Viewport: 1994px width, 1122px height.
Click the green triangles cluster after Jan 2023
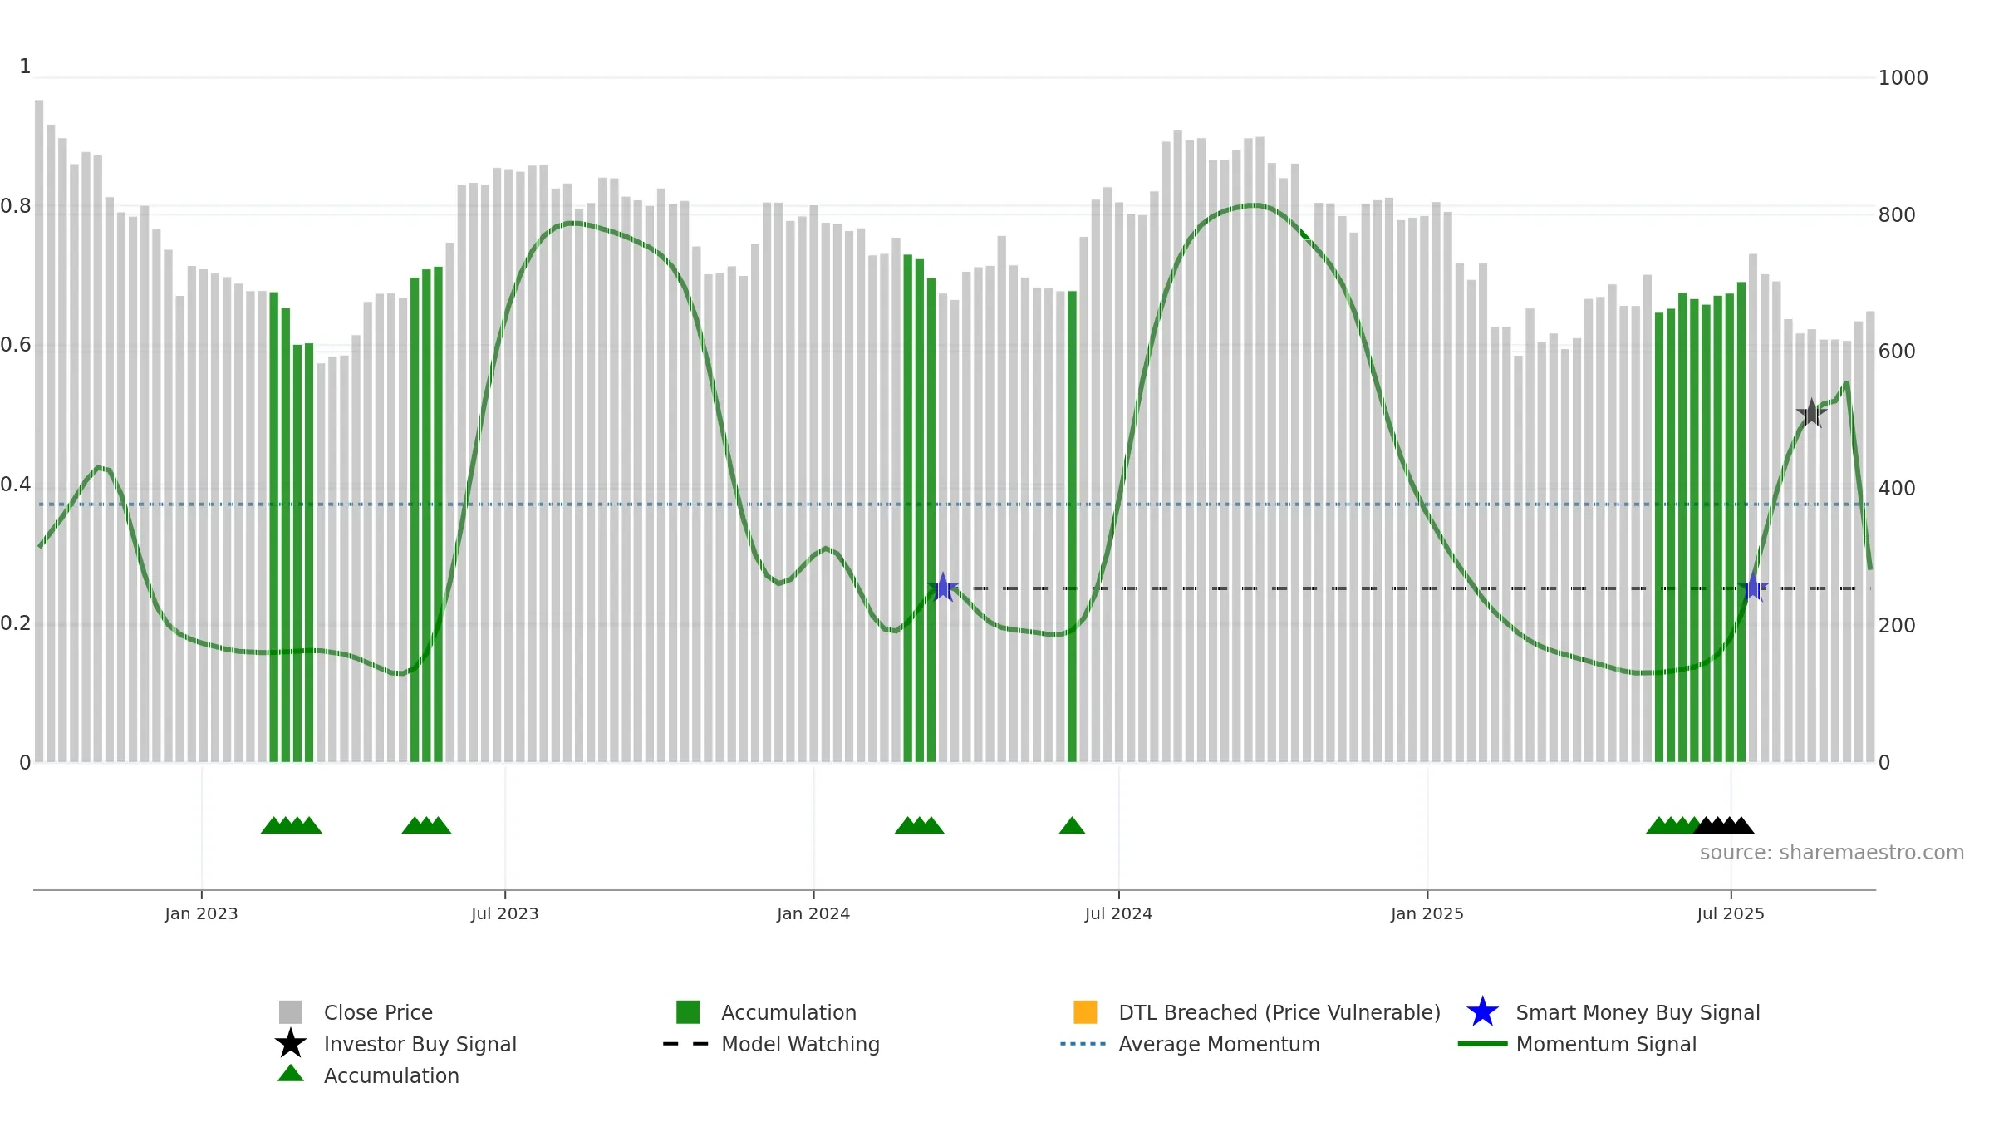coord(292,825)
